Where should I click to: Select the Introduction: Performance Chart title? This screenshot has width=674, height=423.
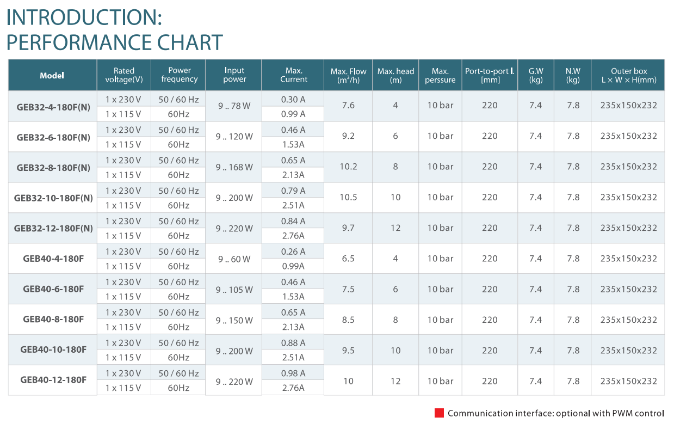[x=115, y=30]
